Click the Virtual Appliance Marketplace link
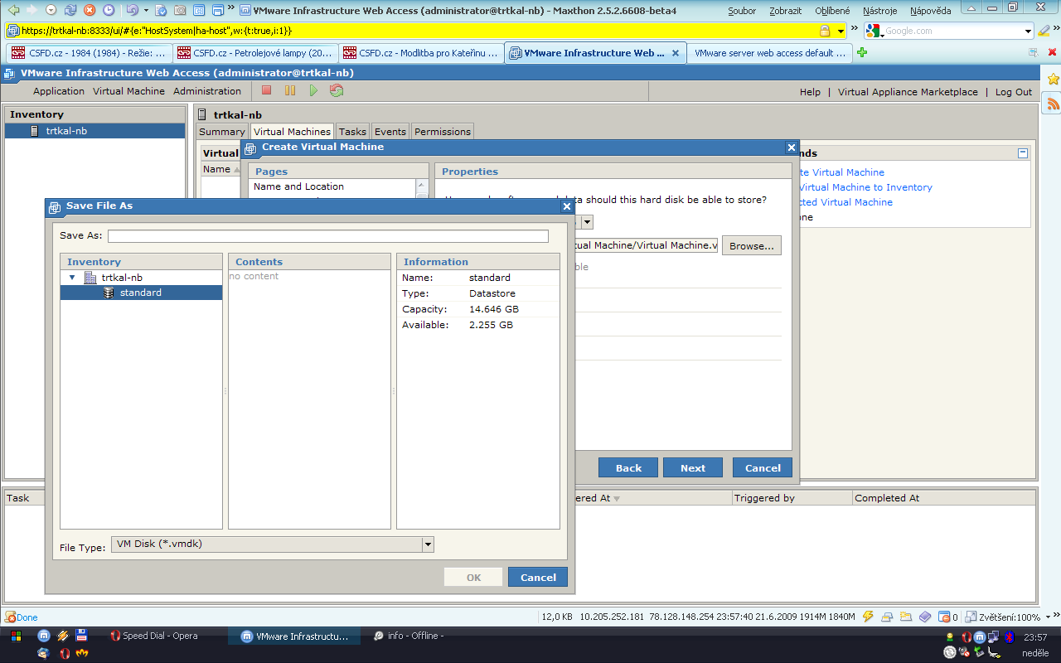 (x=908, y=92)
